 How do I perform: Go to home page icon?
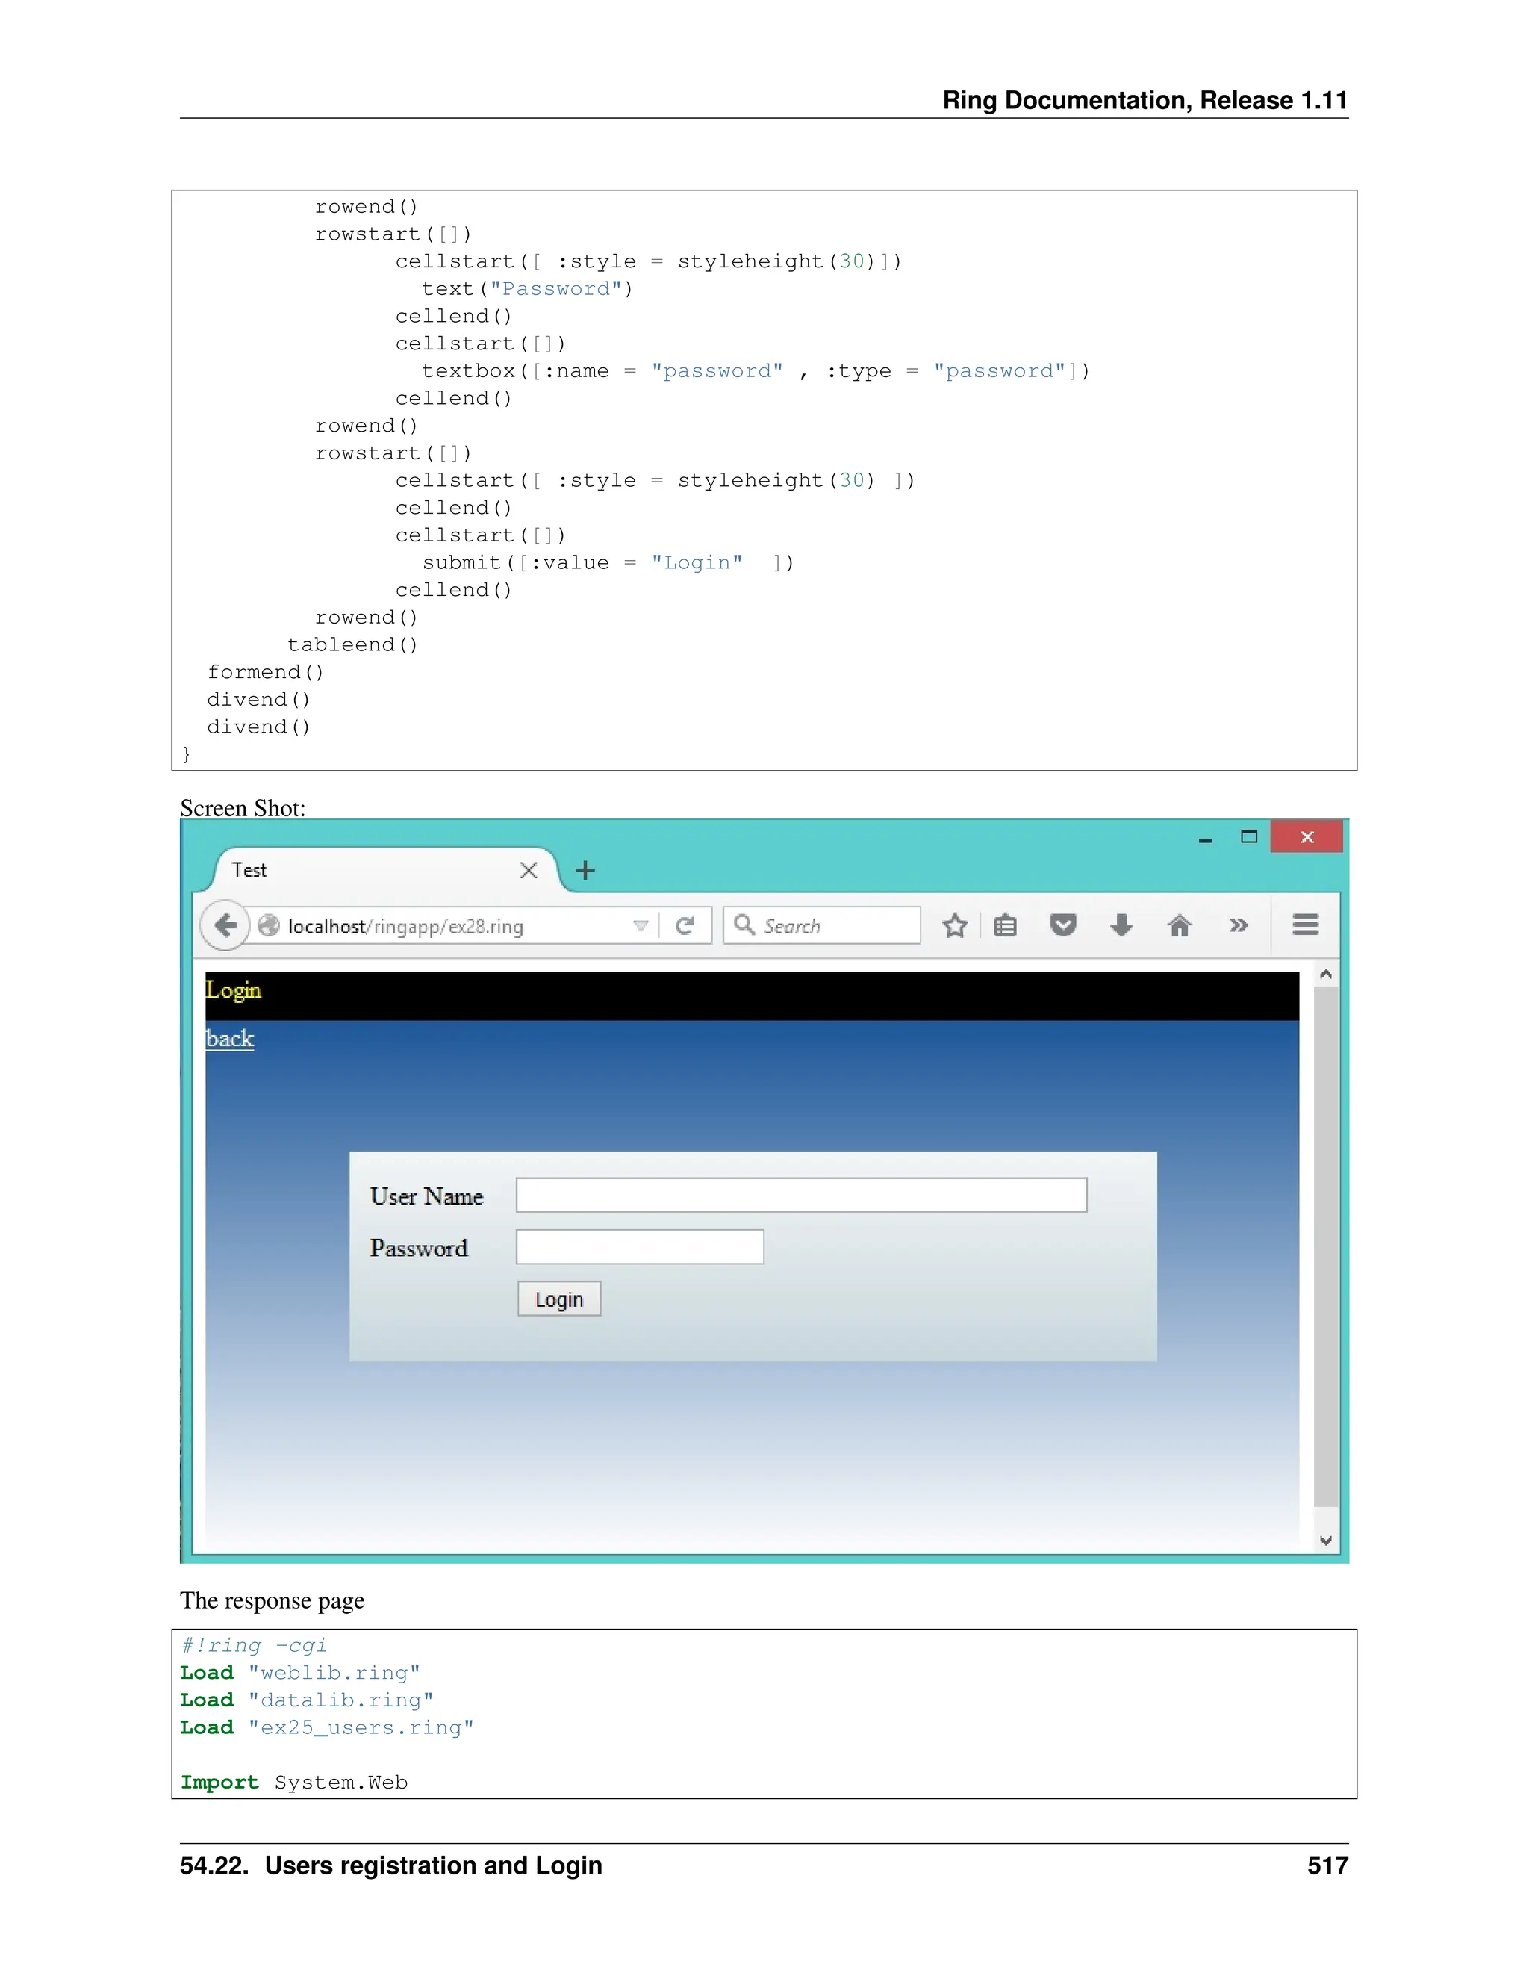click(x=1180, y=925)
